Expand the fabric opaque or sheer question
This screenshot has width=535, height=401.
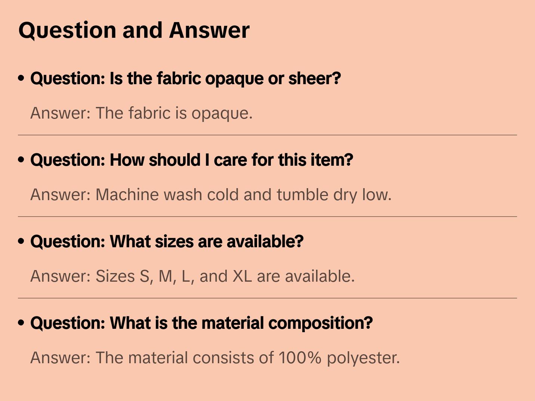[185, 79]
